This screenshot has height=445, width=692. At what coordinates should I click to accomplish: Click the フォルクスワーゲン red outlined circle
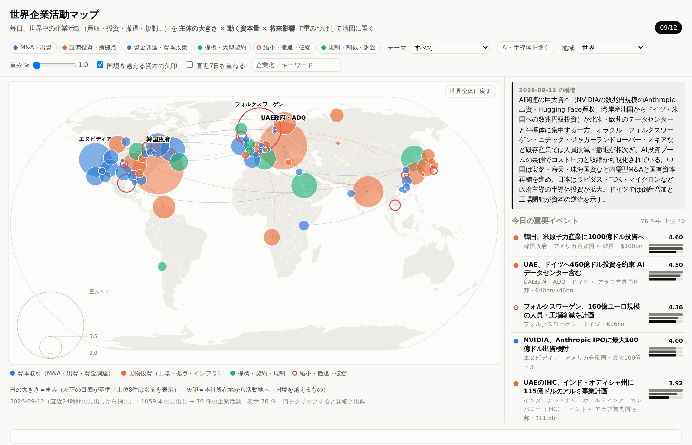[x=259, y=130]
